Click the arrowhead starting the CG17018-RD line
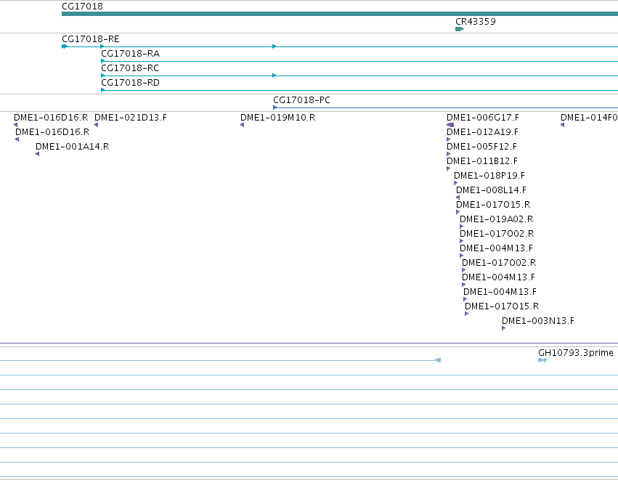 [103, 90]
